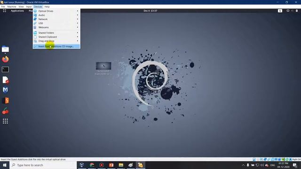Open Windows notification center icon

(x=295, y=165)
